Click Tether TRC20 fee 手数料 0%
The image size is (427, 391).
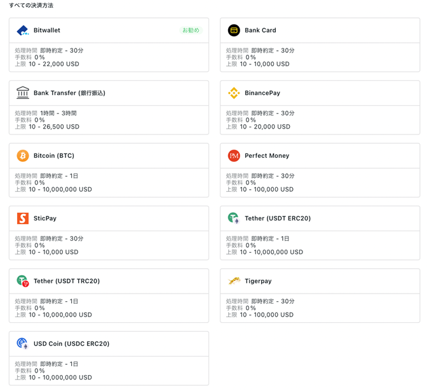tap(30, 308)
